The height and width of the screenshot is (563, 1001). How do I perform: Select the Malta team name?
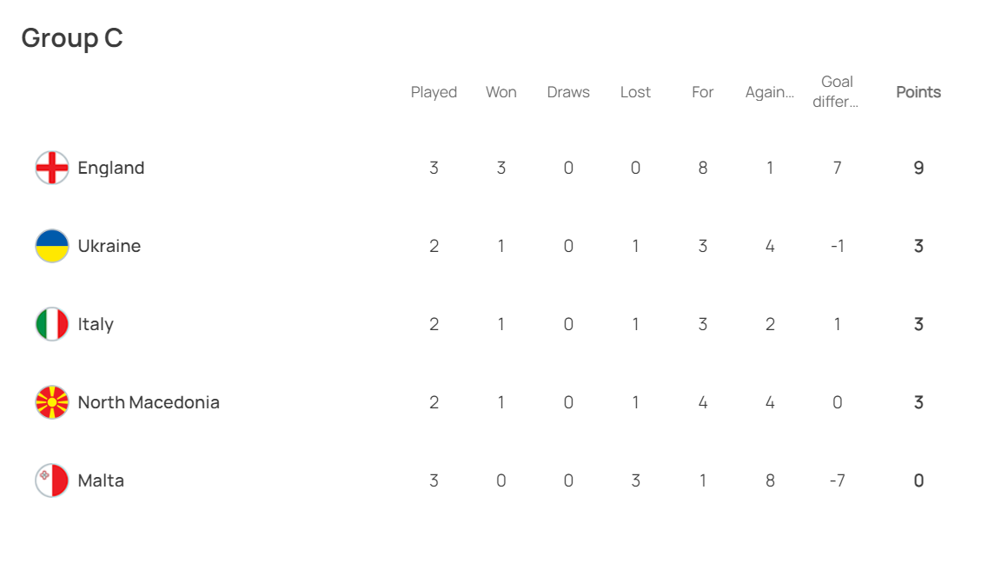[x=101, y=480]
